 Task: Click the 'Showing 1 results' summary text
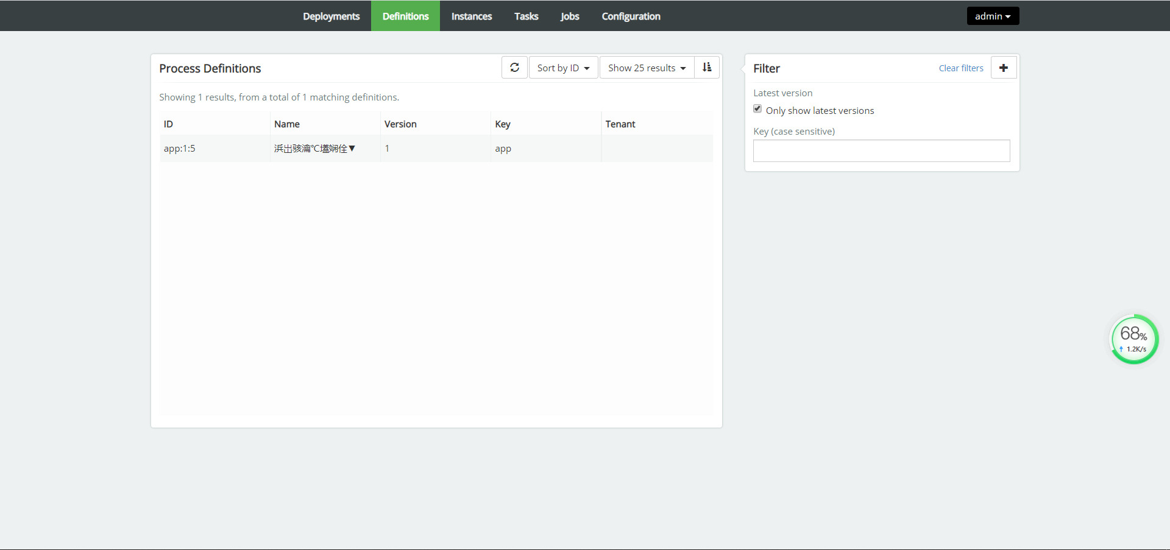click(x=279, y=97)
